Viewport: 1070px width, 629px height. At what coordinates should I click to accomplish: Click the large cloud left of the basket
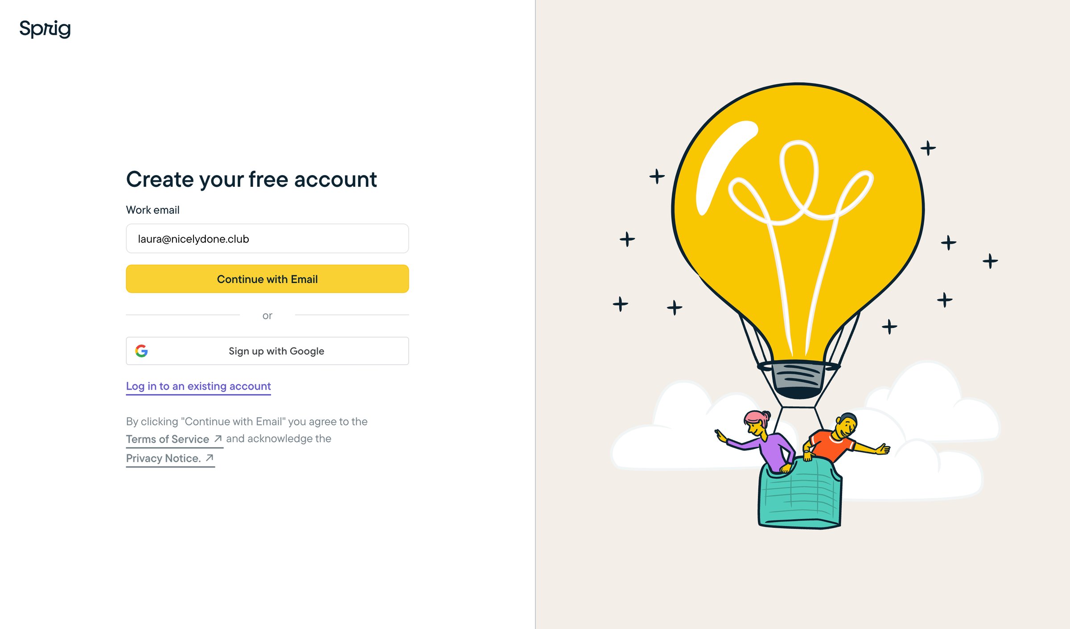682,432
